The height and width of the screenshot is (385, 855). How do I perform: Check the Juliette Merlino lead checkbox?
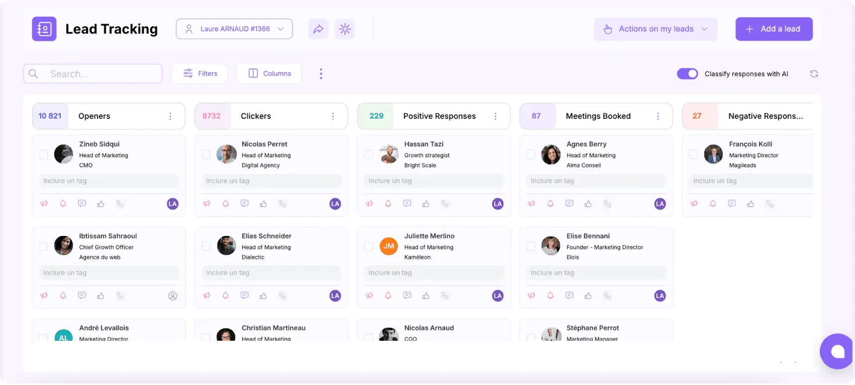(x=369, y=246)
